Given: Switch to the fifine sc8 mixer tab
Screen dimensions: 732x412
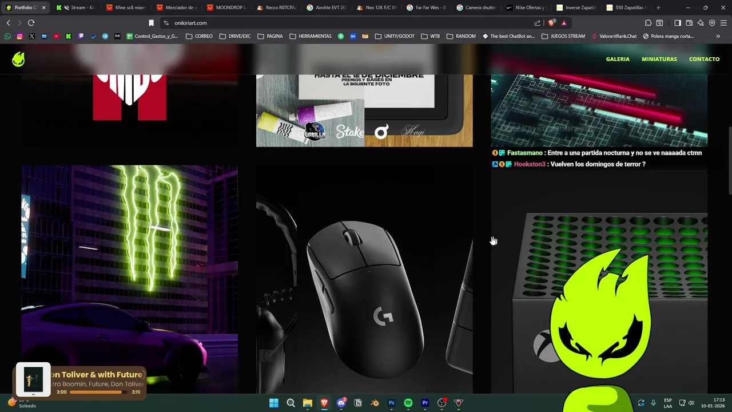Looking at the screenshot, I should coord(127,7).
